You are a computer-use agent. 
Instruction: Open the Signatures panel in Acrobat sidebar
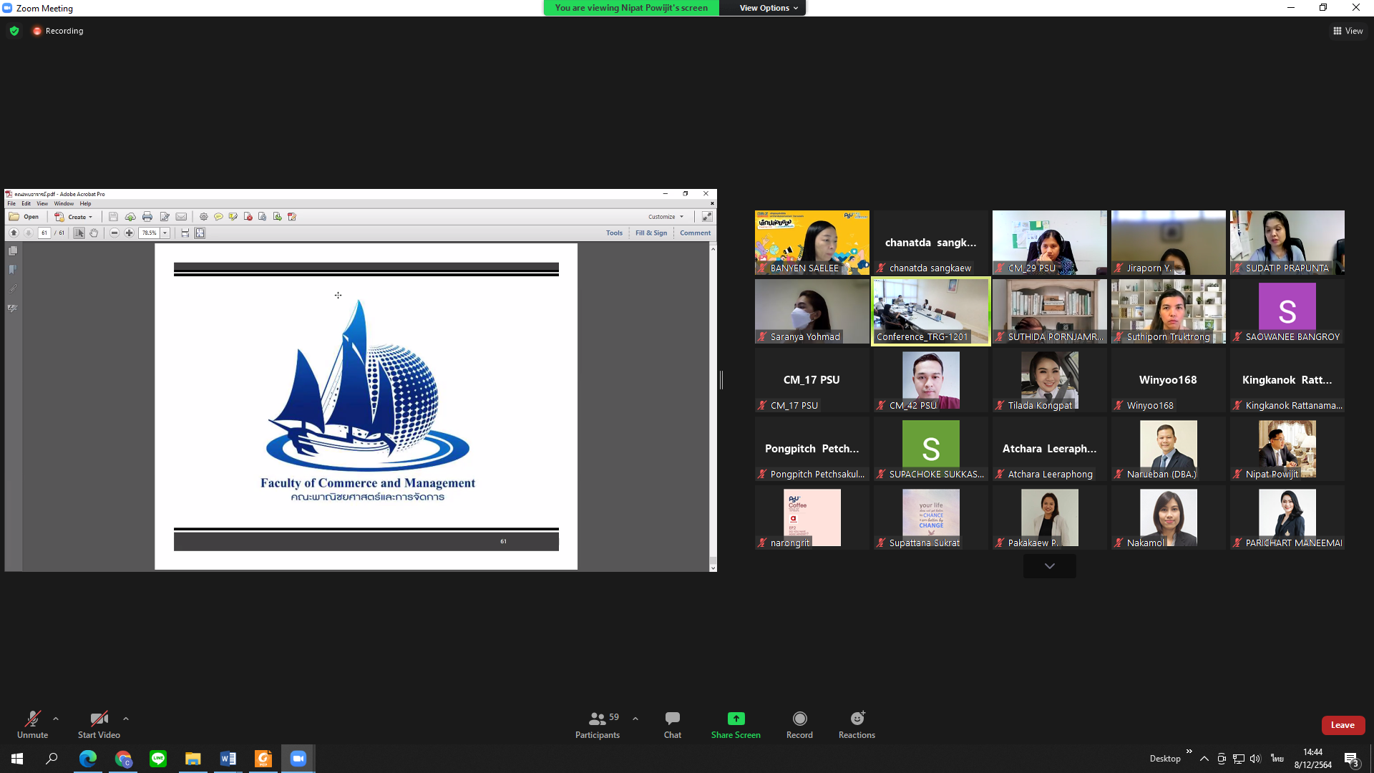pos(13,308)
